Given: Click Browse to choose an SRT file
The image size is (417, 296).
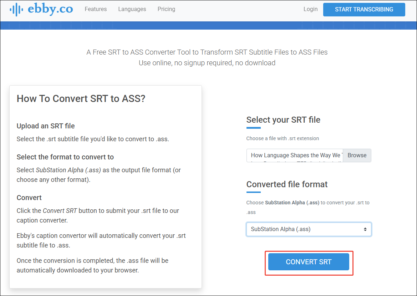Looking at the screenshot, I should point(357,155).
